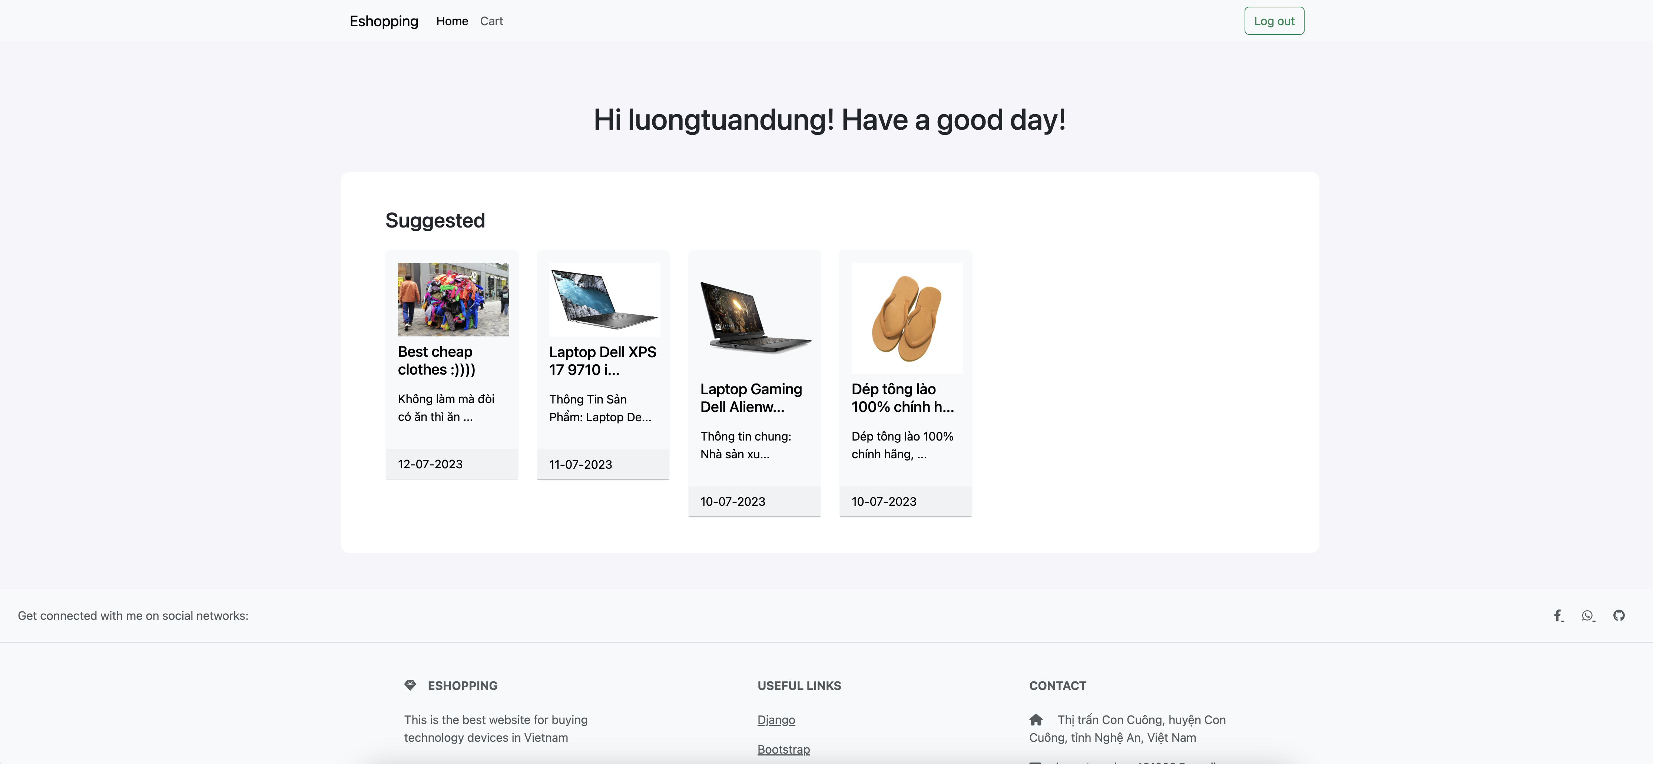Open the GitHub social icon

pos(1619,616)
